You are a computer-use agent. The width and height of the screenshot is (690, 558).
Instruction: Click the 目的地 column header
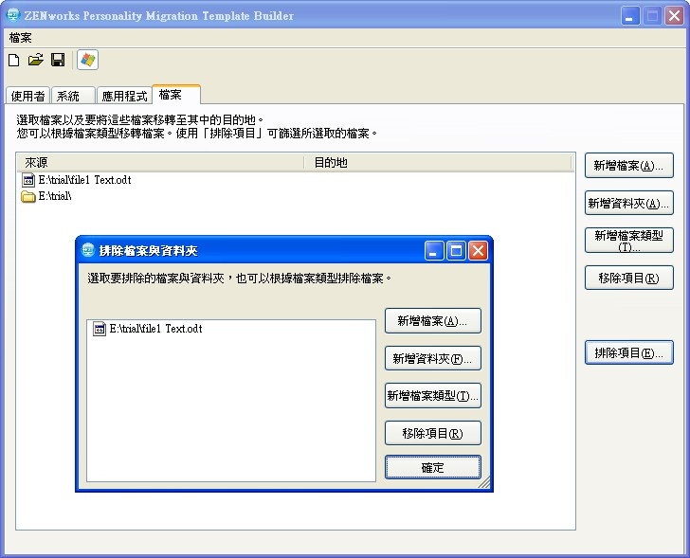click(438, 163)
